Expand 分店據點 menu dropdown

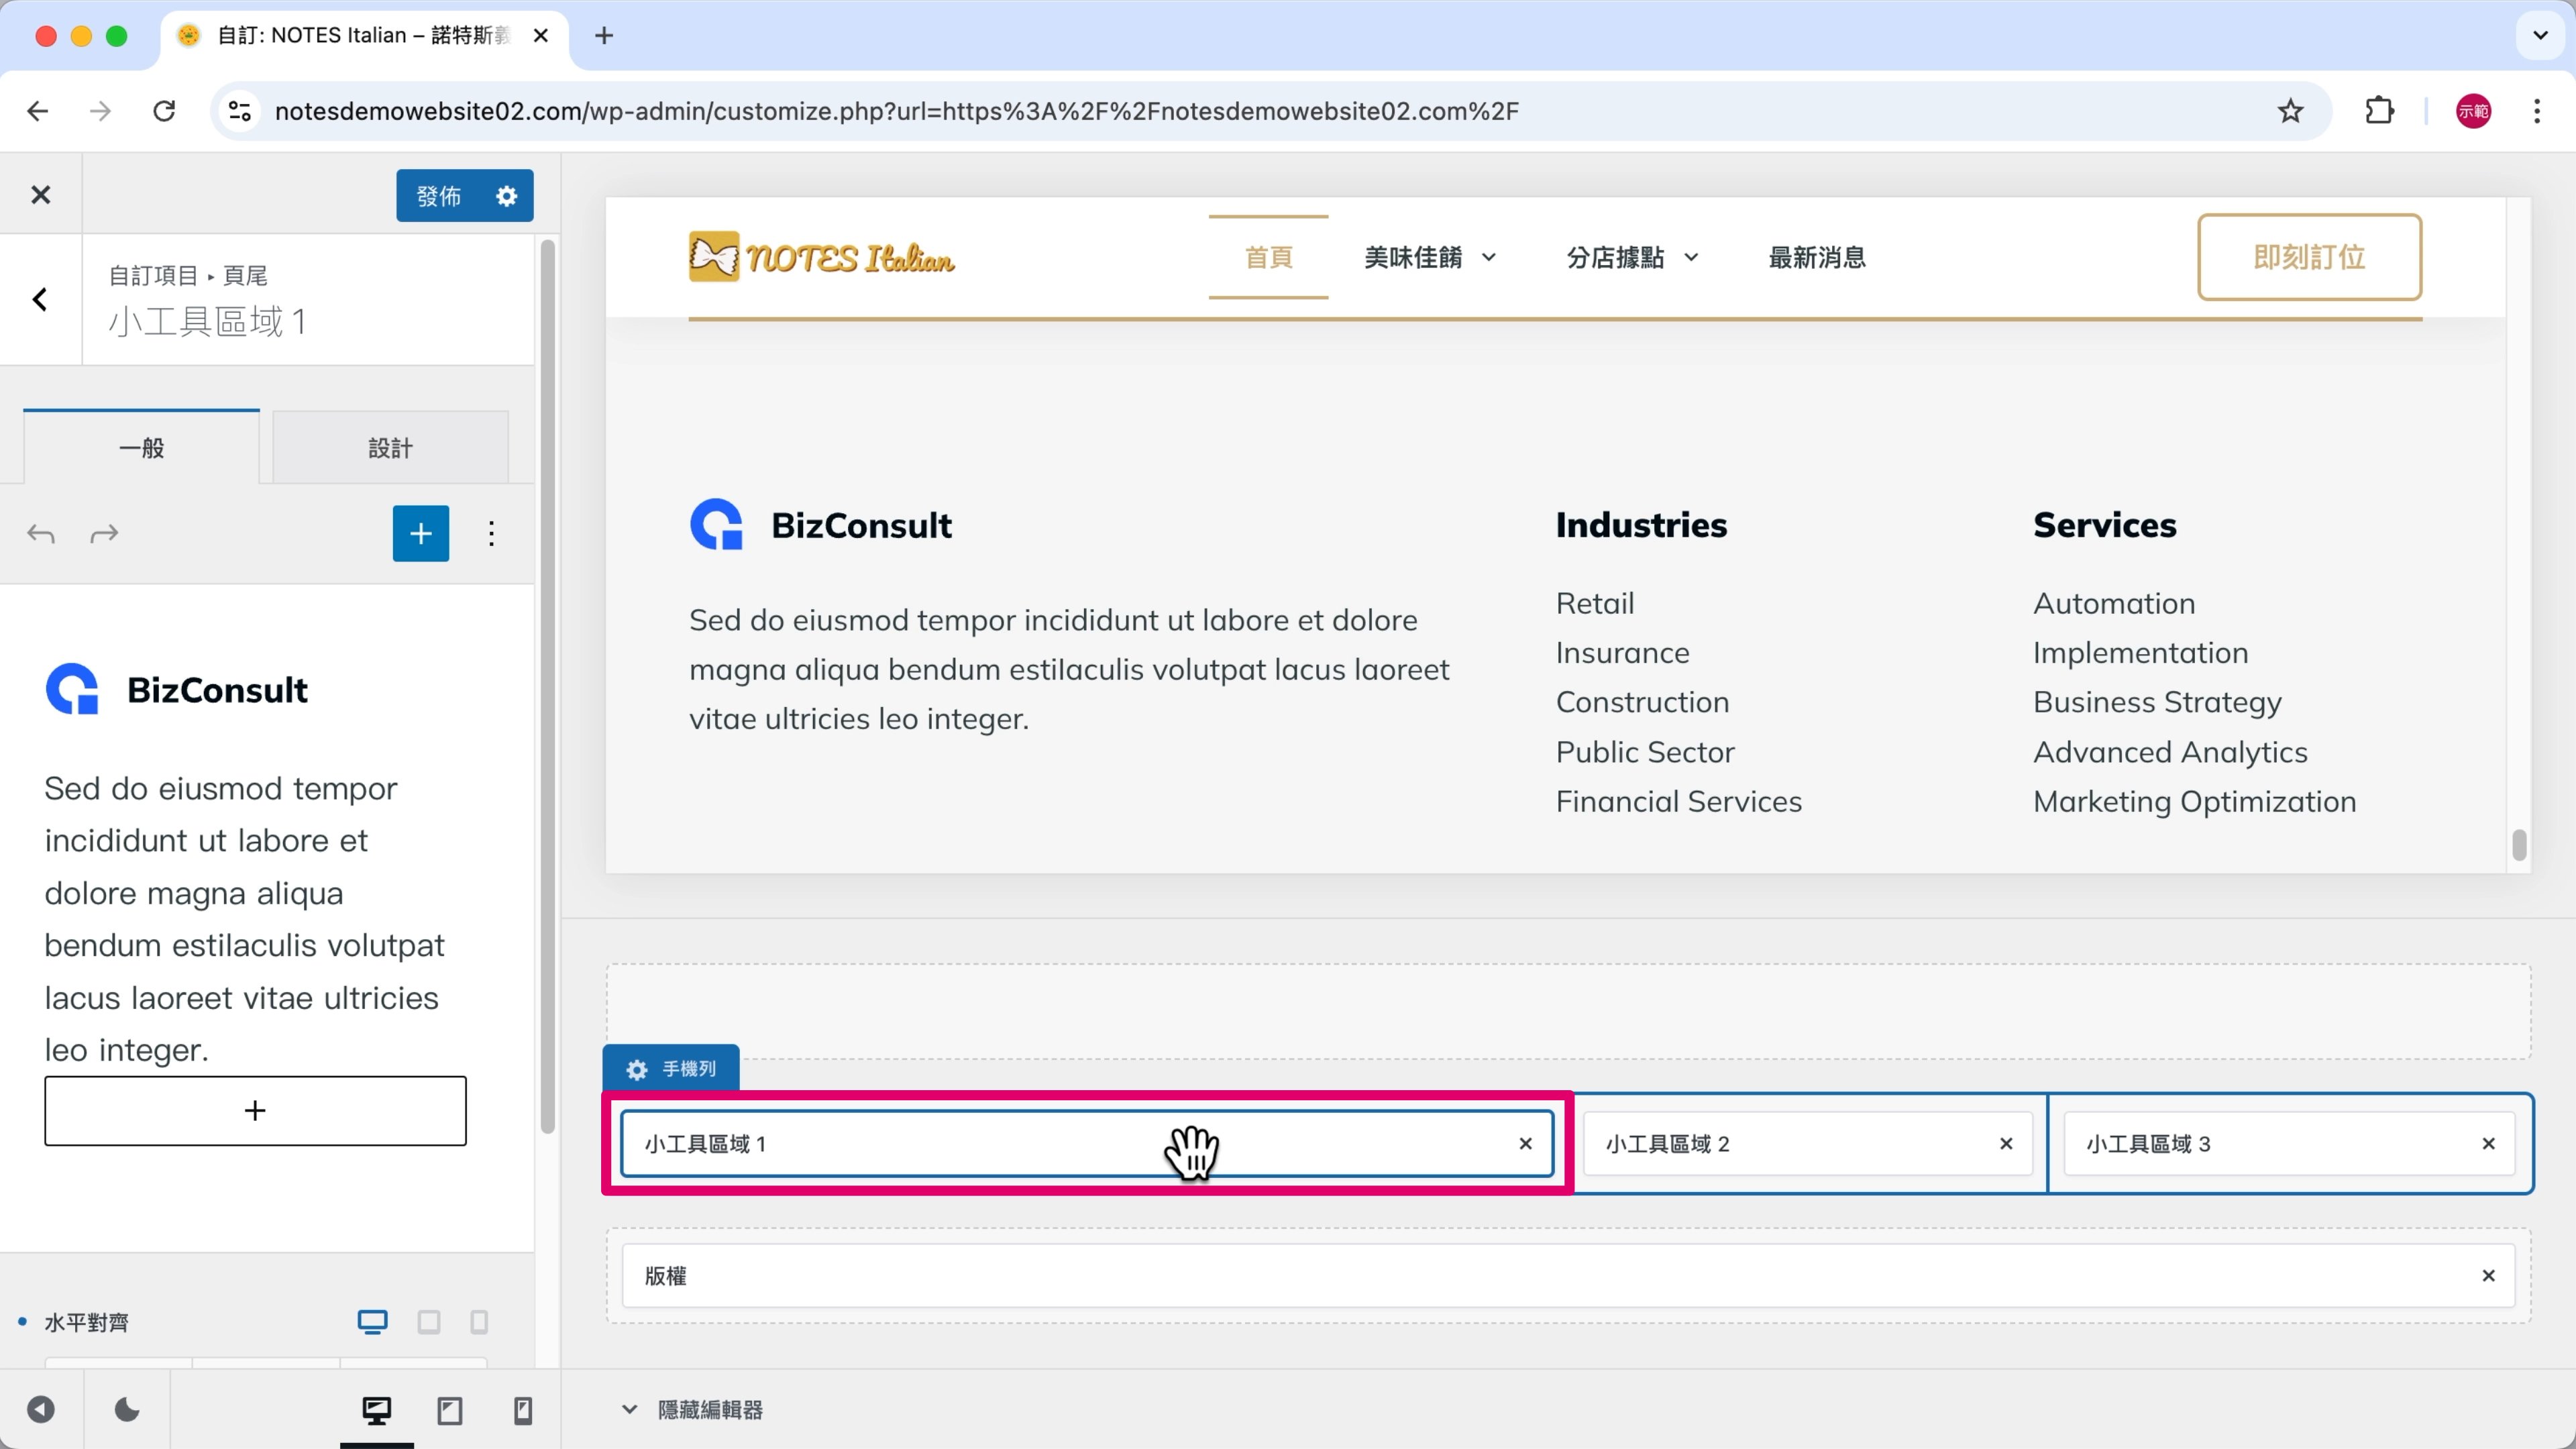coord(1691,258)
